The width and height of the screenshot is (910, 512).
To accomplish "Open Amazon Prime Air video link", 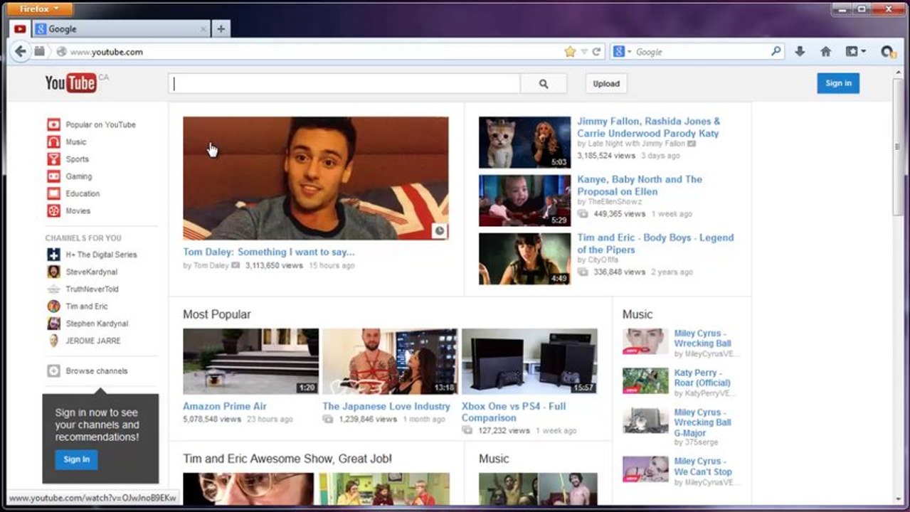I will 225,406.
